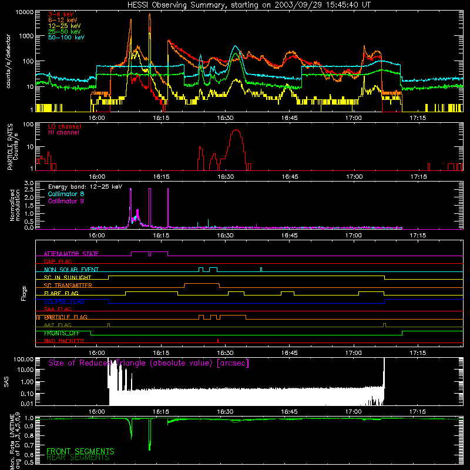
Task: Click the Normalized modulation axis label
Action: tap(15, 205)
